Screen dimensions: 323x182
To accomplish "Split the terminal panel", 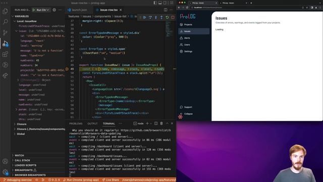I will pos(156,123).
